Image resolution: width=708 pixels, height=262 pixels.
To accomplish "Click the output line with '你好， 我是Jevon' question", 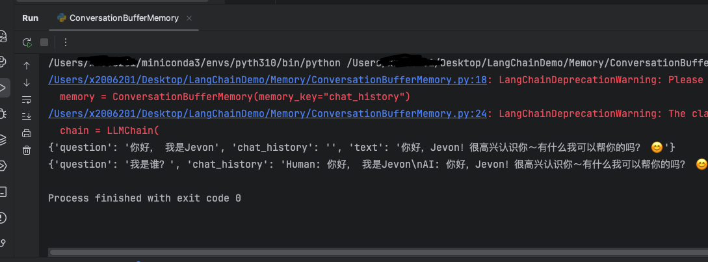I will point(361,148).
